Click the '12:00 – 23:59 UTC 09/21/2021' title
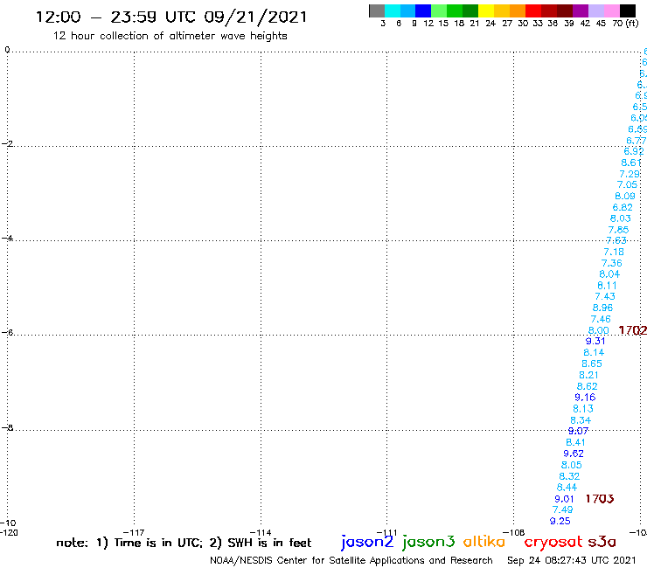 pos(171,17)
